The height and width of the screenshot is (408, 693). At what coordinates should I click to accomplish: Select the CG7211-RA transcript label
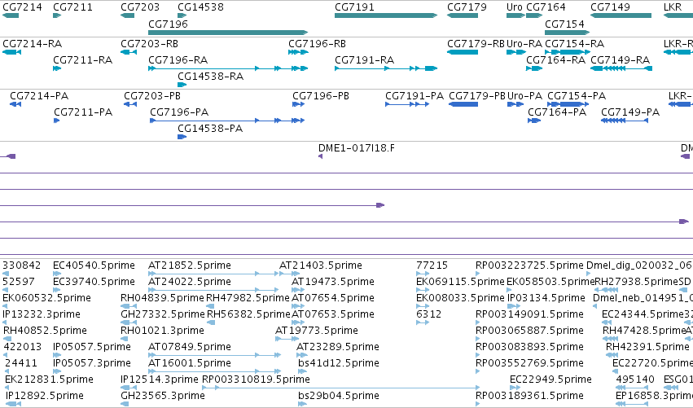[x=82, y=60]
